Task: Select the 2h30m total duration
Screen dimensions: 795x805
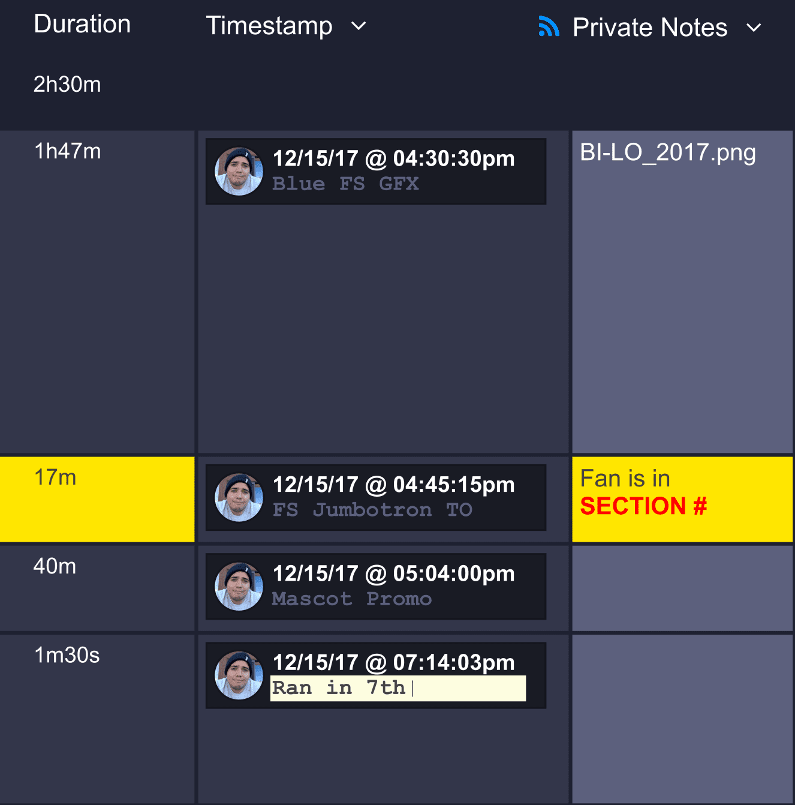Action: tap(67, 85)
